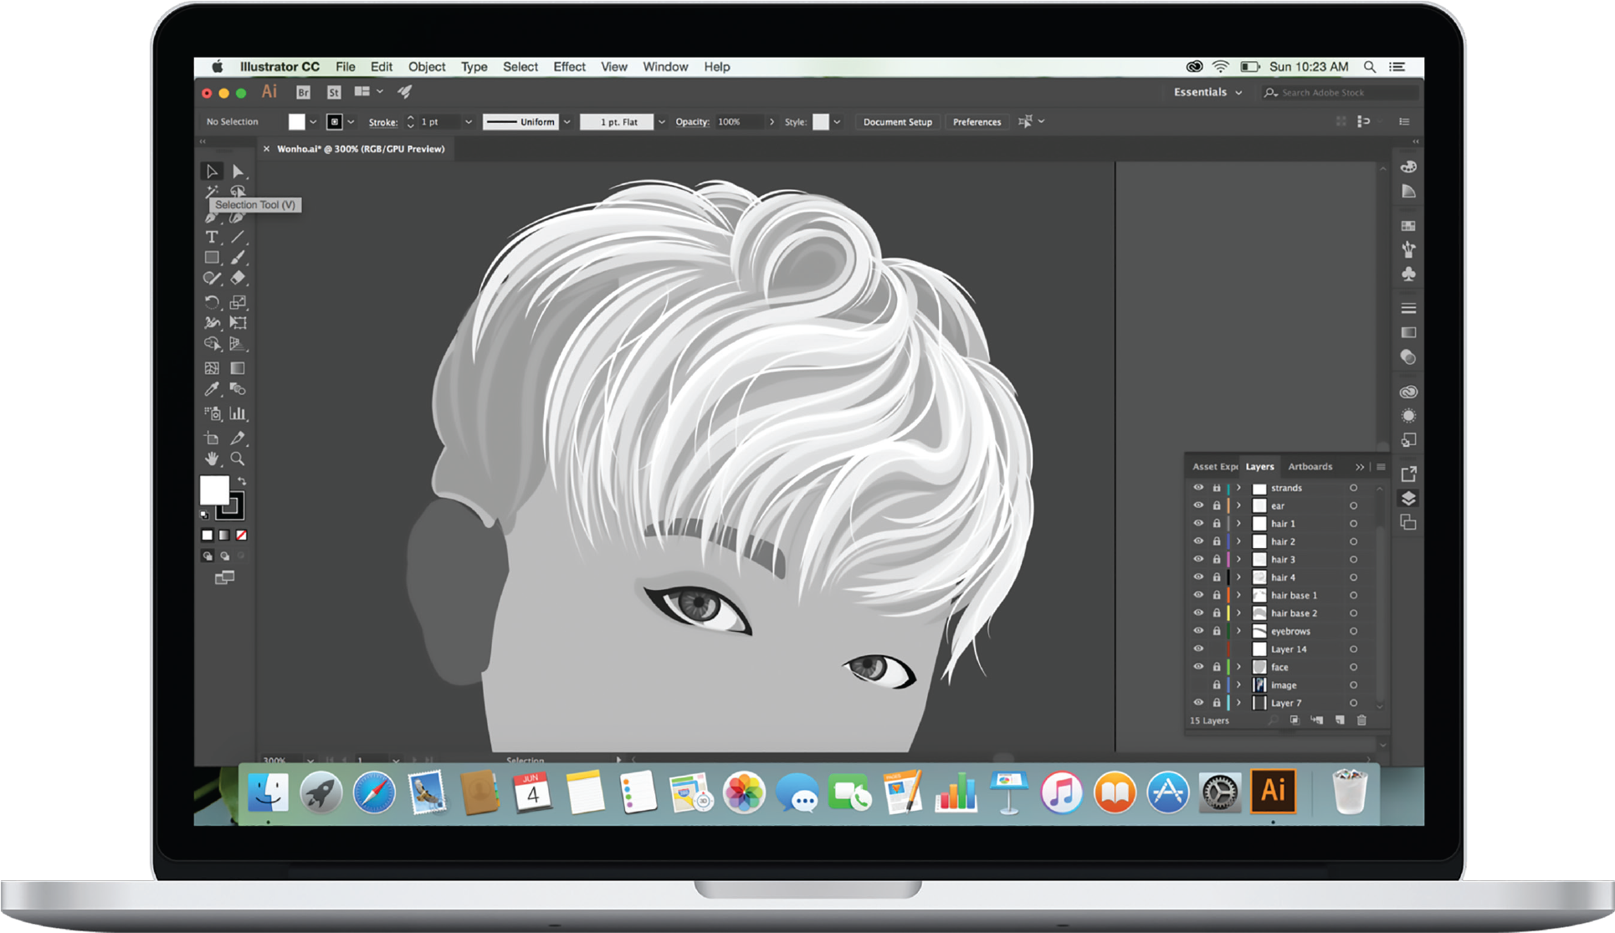Screen dimensions: 1615x933
Task: Choose the Eraser tool
Action: (x=238, y=278)
